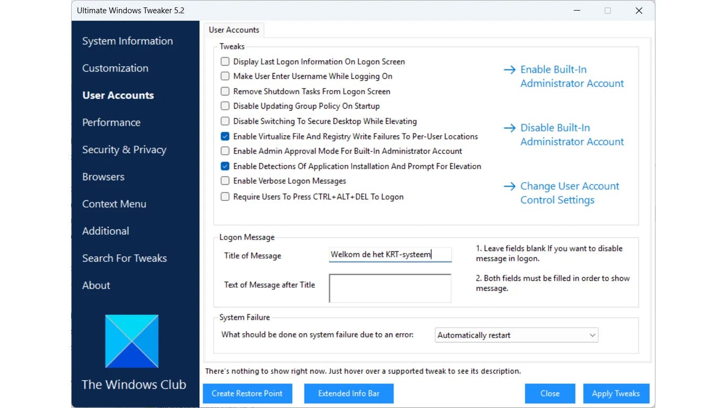
Task: Click the Text of Message after Title box
Action: click(390, 288)
